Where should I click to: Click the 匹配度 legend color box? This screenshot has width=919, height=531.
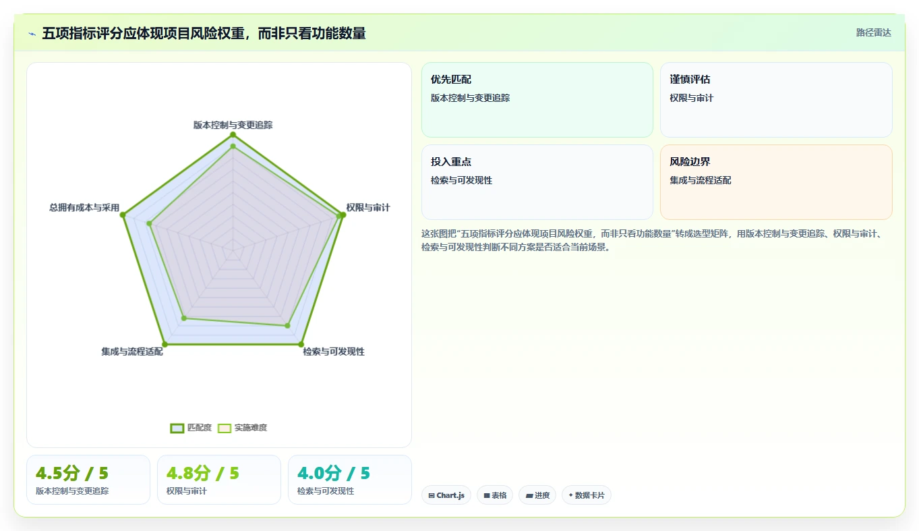(x=177, y=428)
